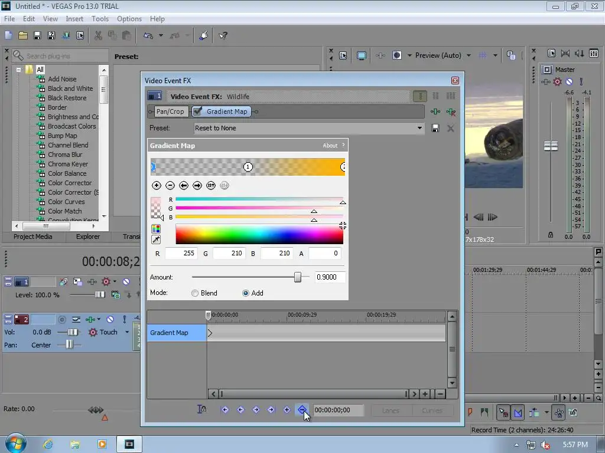
Task: Select the Chroma Keyer plug-in
Action: pos(68,164)
